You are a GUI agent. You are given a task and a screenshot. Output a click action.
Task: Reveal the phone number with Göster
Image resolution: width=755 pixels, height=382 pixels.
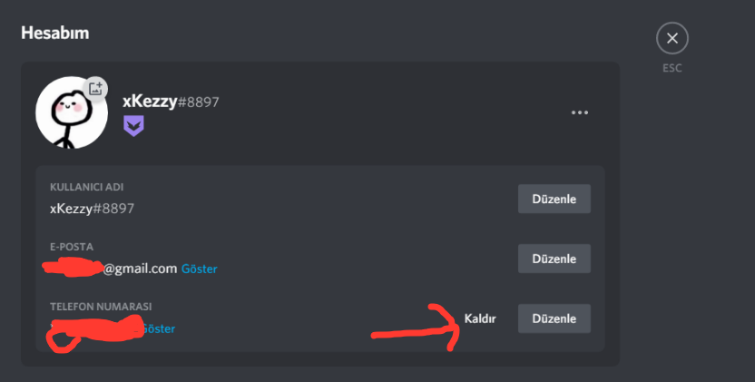158,328
